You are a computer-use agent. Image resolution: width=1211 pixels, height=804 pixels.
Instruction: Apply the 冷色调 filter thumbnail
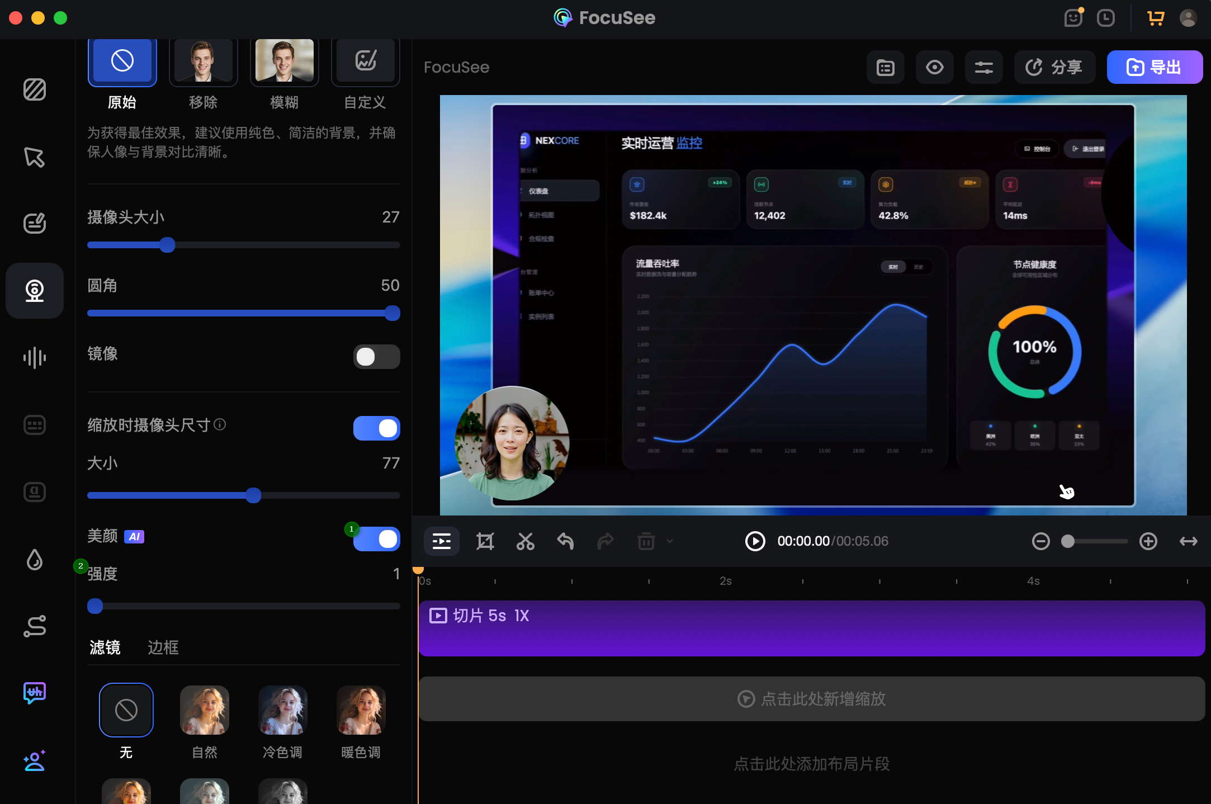(283, 710)
